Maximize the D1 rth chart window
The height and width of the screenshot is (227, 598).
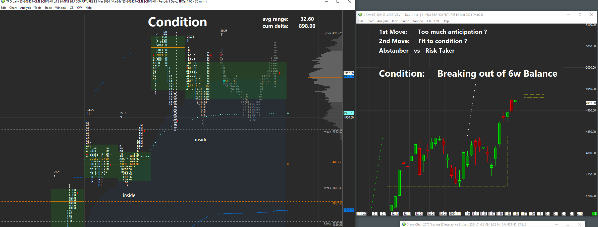coord(580,15)
